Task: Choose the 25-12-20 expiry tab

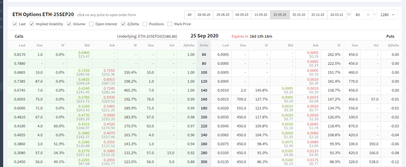Action: point(318,15)
